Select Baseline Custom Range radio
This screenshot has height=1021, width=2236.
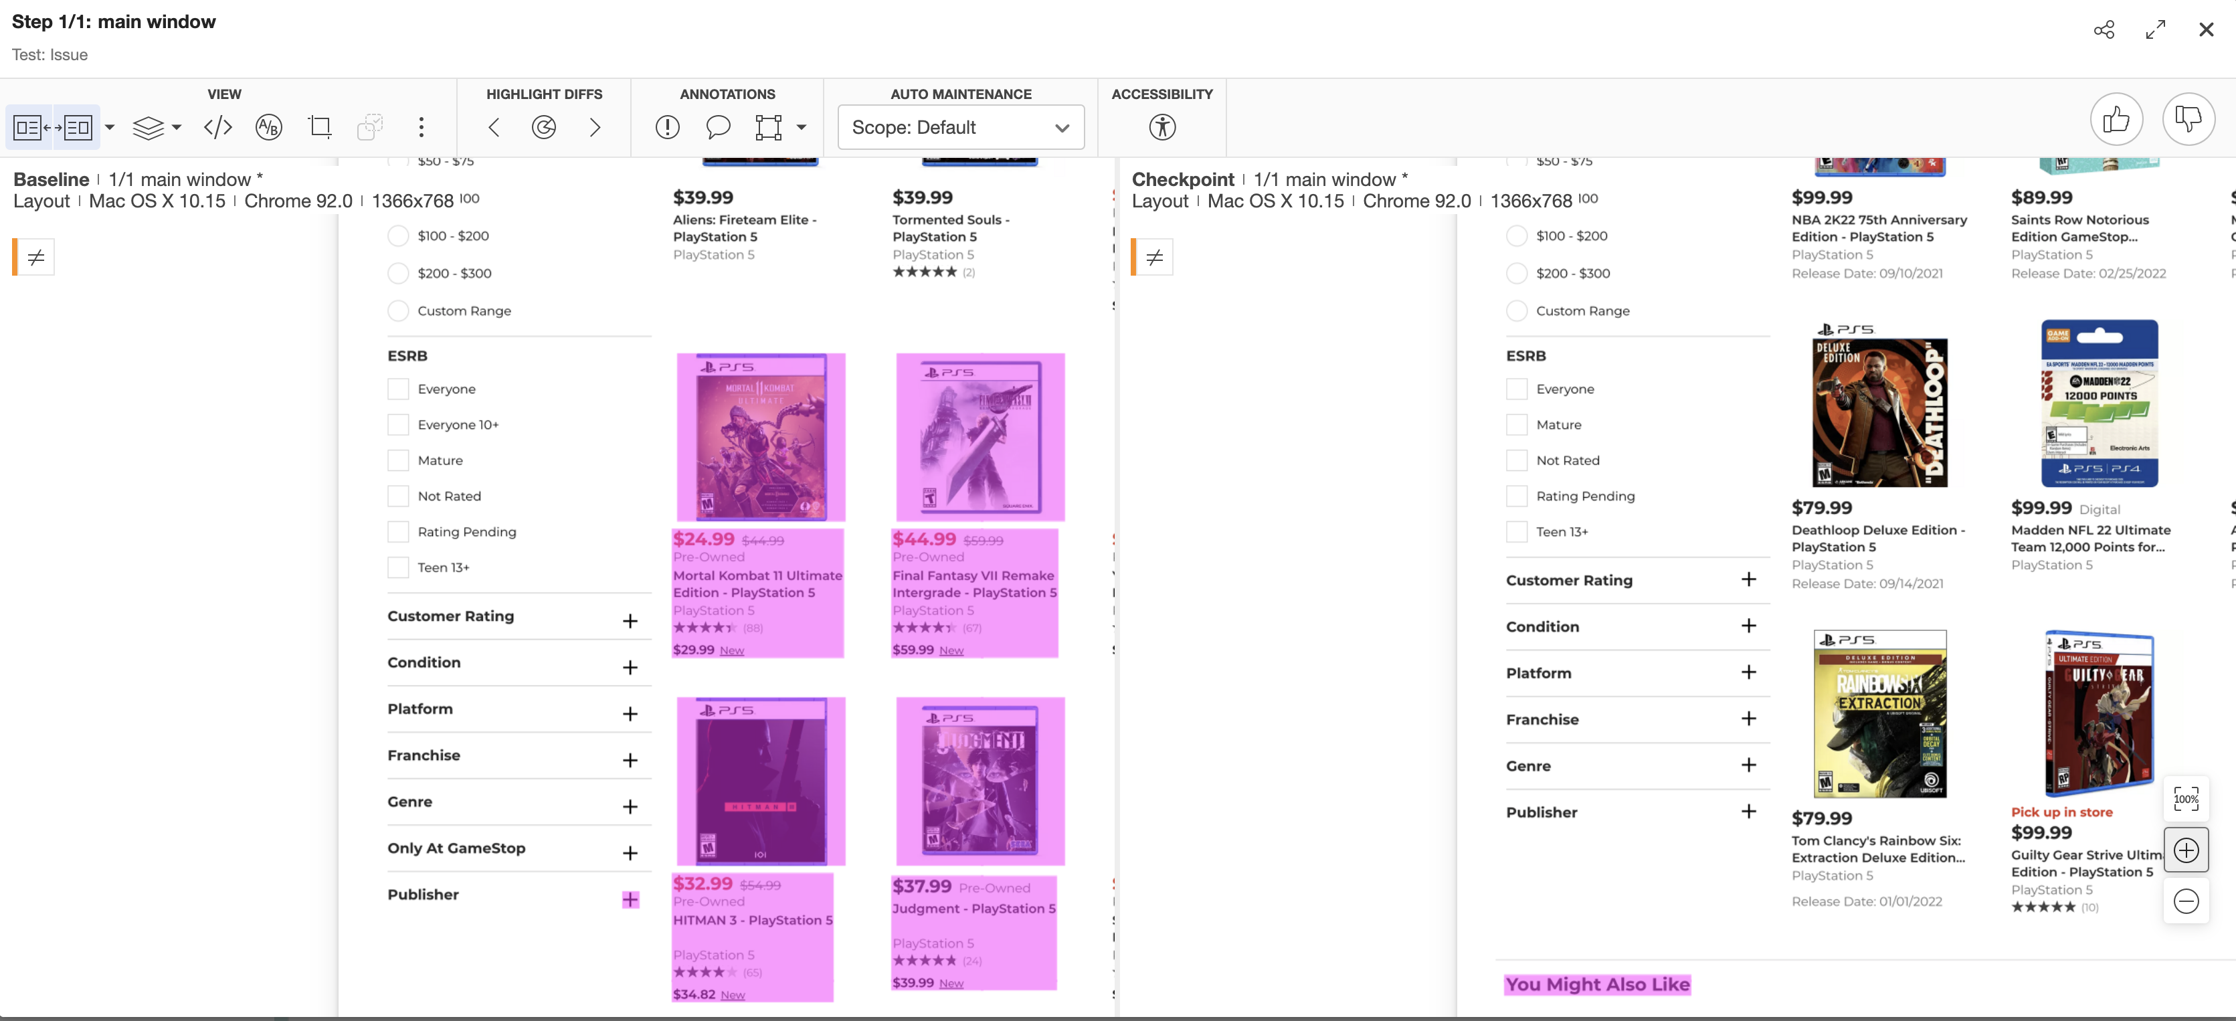(398, 311)
